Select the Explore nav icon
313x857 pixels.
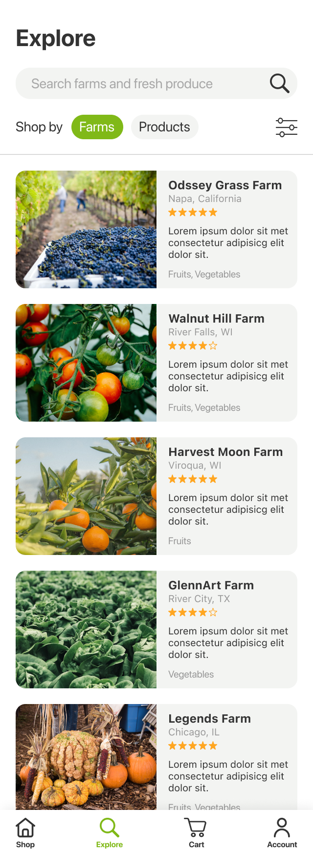(x=110, y=828)
